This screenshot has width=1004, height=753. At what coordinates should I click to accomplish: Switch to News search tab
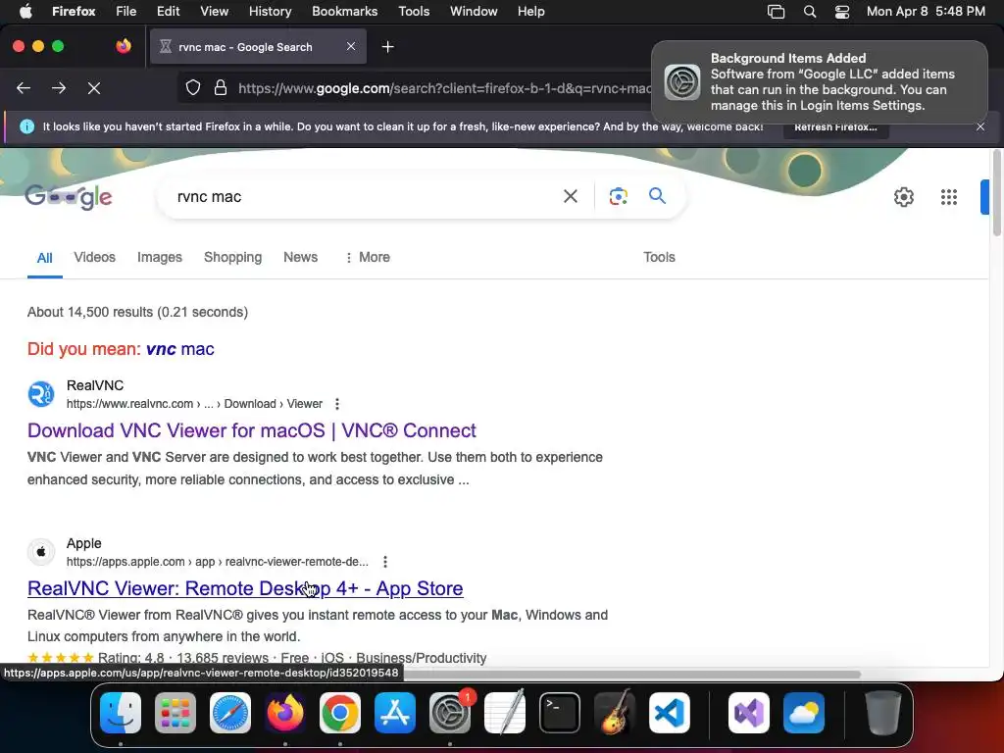click(x=300, y=258)
